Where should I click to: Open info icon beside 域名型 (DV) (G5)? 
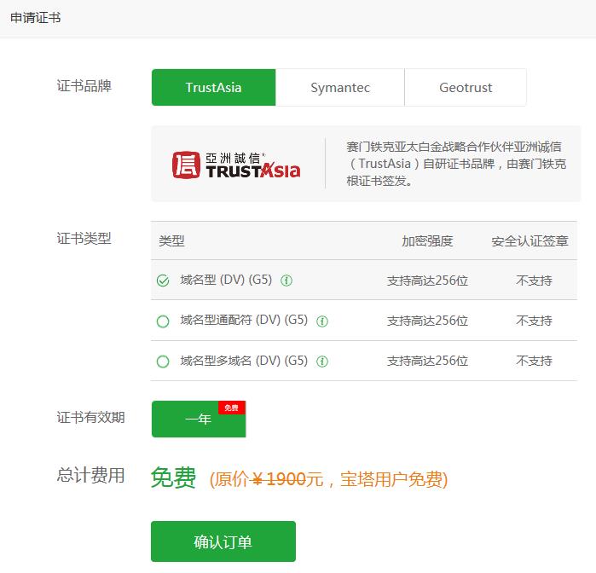pos(286,281)
